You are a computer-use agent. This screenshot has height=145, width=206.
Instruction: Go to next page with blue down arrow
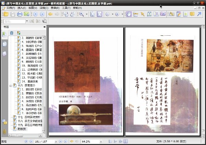42,14
